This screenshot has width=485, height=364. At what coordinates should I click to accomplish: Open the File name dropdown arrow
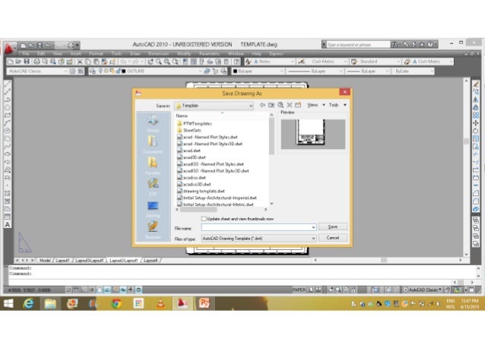coord(313,228)
